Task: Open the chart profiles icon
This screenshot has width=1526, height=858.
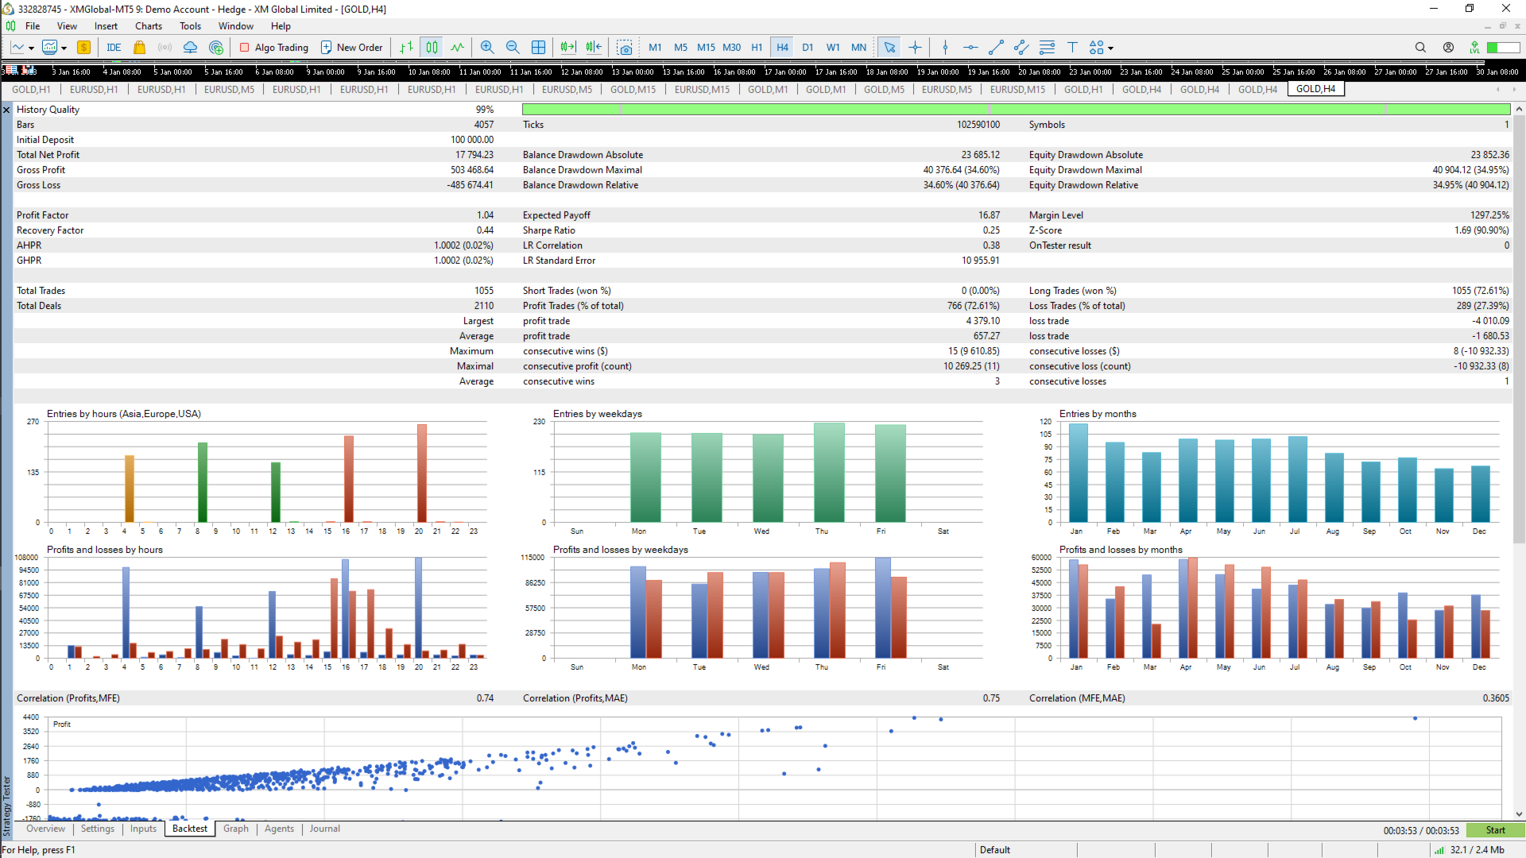Action: [50, 48]
